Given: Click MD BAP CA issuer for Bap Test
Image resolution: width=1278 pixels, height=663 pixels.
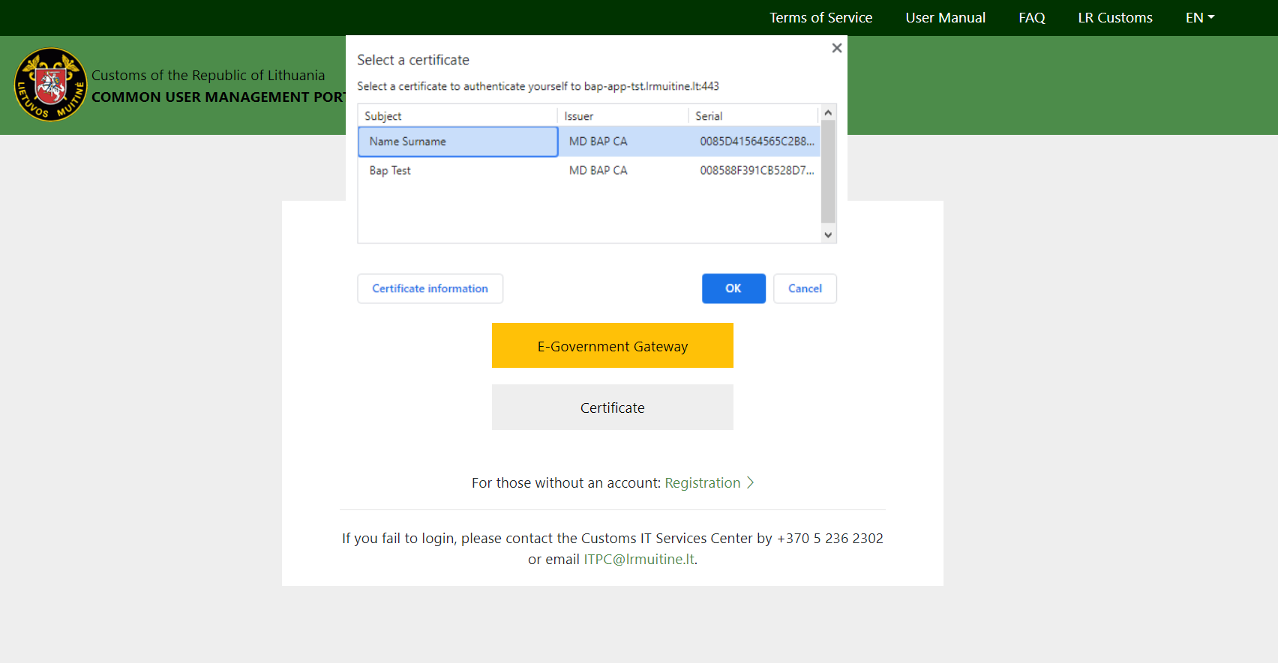Looking at the screenshot, I should pyautogui.click(x=598, y=171).
